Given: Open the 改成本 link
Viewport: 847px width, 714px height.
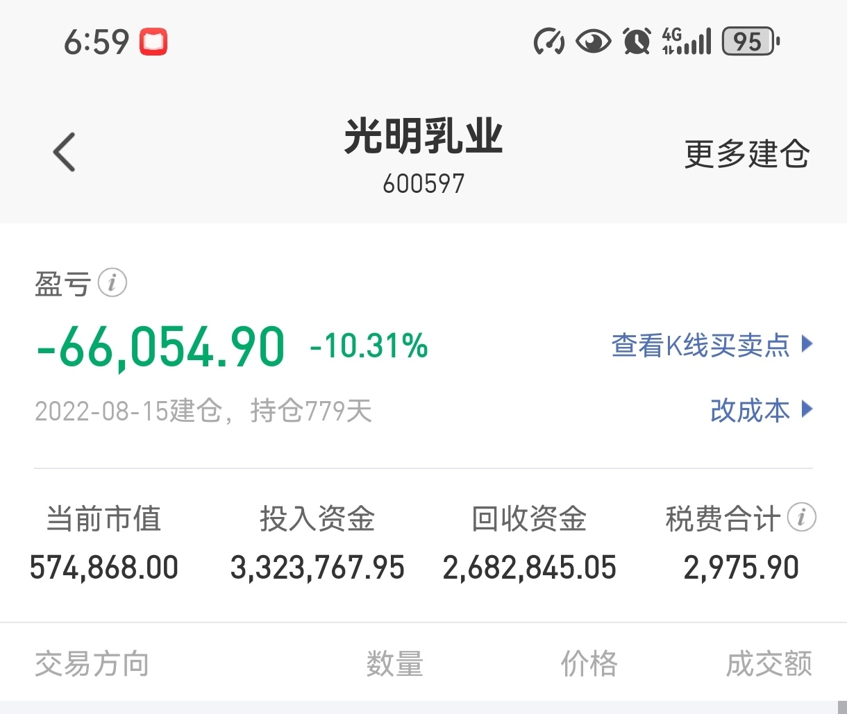Looking at the screenshot, I should point(761,410).
